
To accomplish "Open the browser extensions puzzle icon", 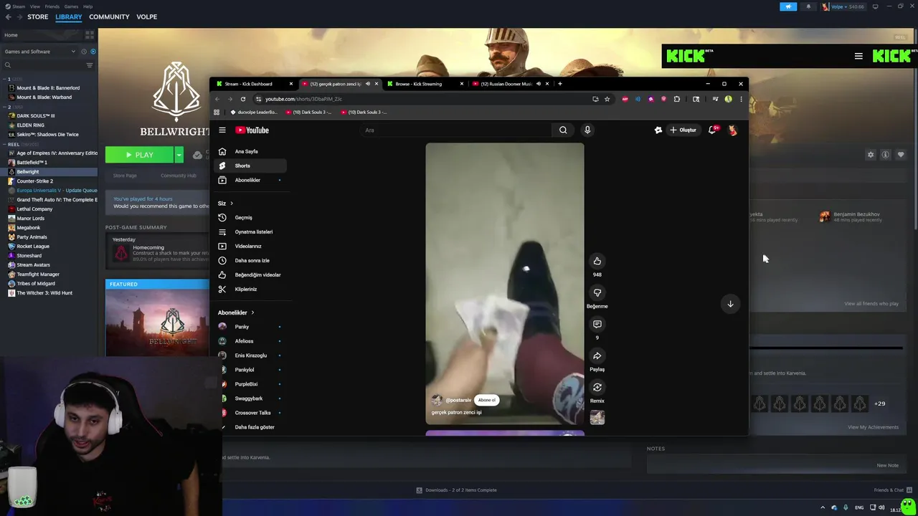I will pos(677,99).
